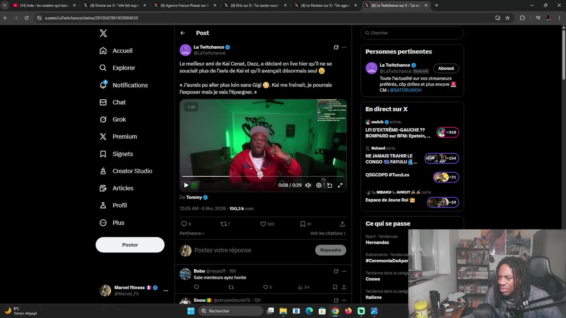Switch to Agence France-Presse tab
Screen dimensions: 566x318
(184, 5)
